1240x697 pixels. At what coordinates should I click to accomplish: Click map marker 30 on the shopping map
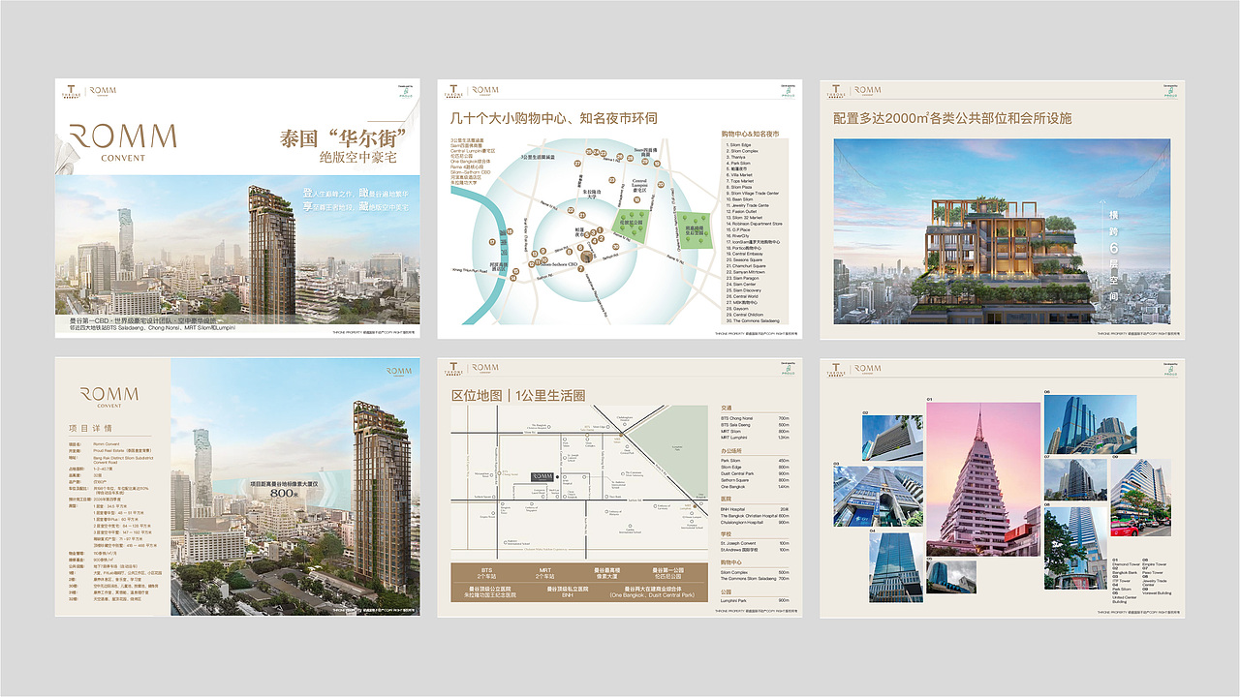tap(615, 246)
